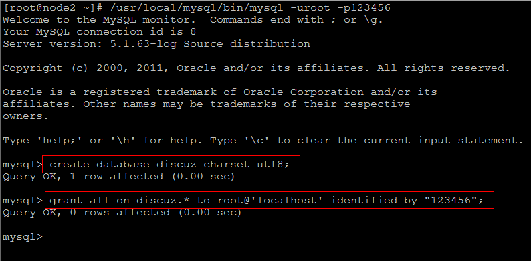Select the 'Server version: 5.1.63-log' line
The height and width of the screenshot is (261, 531).
click(x=156, y=44)
